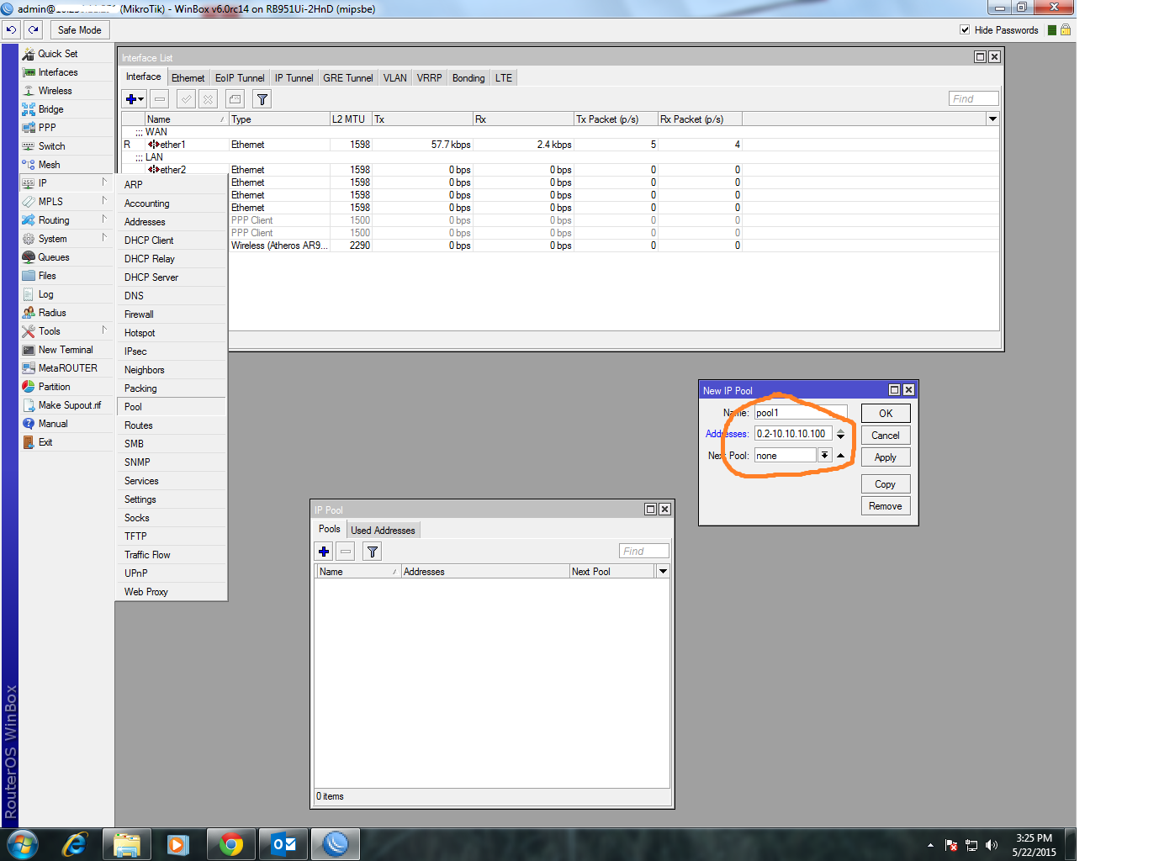Screen dimensions: 1159x861
Task: Select DHCP Server in IP submenu
Action: [x=172, y=277]
